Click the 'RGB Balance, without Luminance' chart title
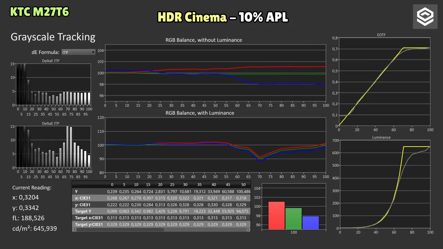This screenshot has width=443, height=249. (204, 40)
